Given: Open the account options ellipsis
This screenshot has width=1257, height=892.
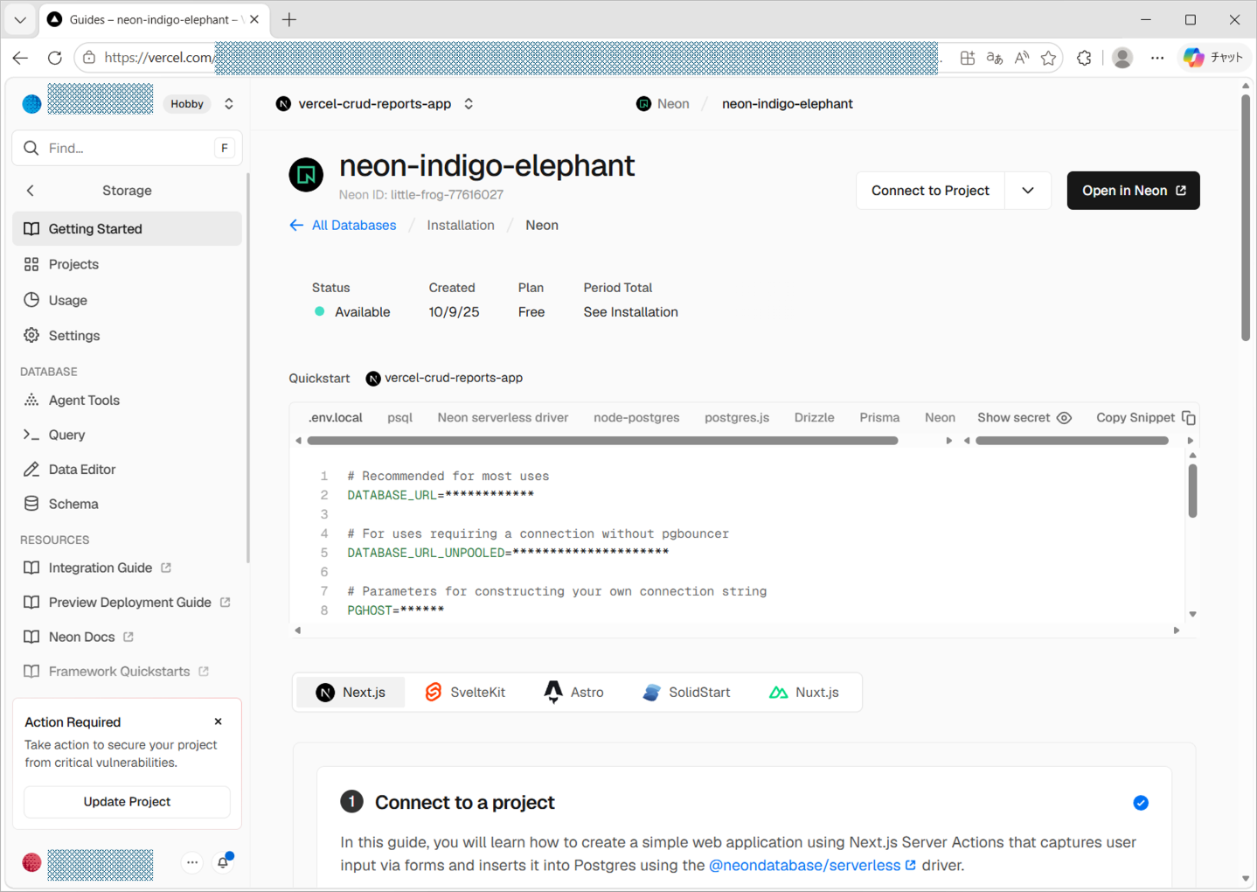Looking at the screenshot, I should click(x=192, y=862).
